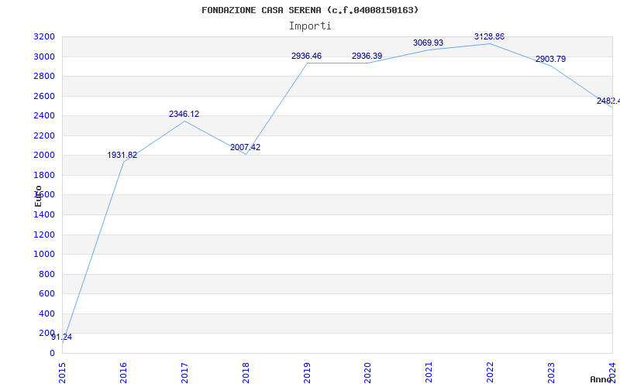Image resolution: width=620 pixels, height=387 pixels.
Task: Select the data label 2346.12
Action: pyautogui.click(x=184, y=114)
